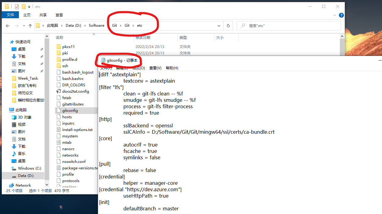This screenshot has height=214, width=382.
Task: Open the recent locations dropdown arrow
Action: click(x=24, y=26)
